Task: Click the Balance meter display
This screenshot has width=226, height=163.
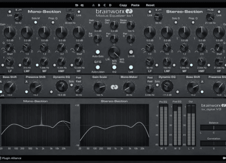Action: pos(213,128)
